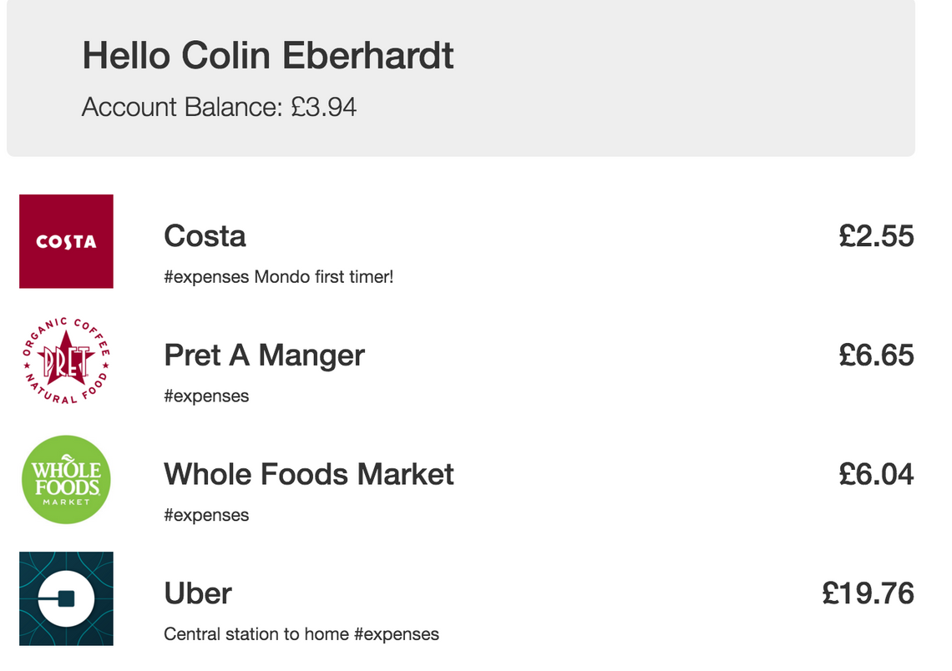Click the #expenses tag under Whole Foods Market
This screenshot has height=671, width=952.
[x=206, y=515]
